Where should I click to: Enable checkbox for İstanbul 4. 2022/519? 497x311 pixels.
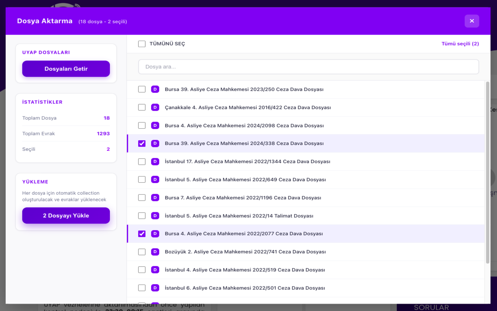(142, 270)
